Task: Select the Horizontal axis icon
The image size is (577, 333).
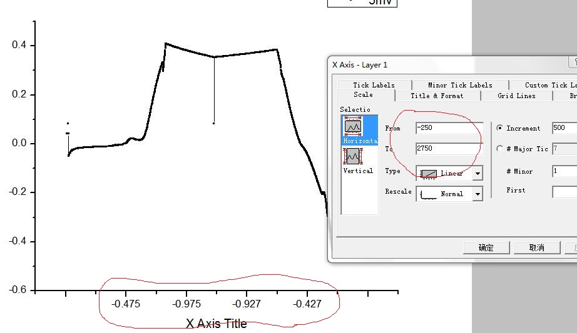Action: [x=353, y=126]
